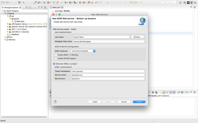This screenshot has width=198, height=123.
Task: Collapse the Other Projects tree node
Action: (3, 11)
